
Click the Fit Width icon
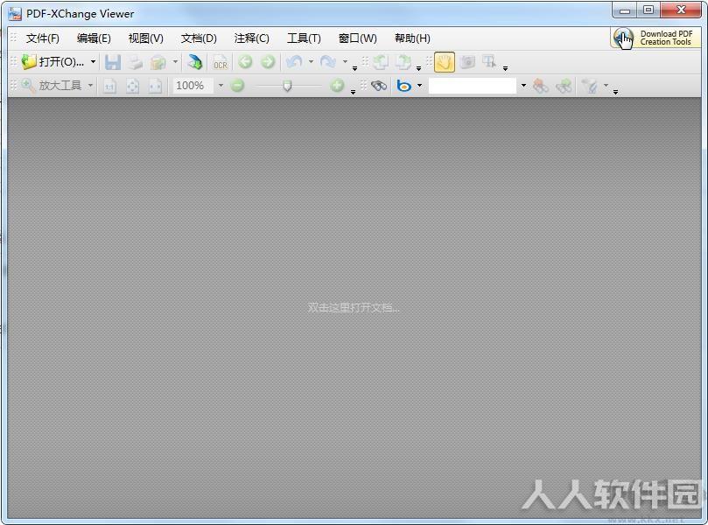[x=155, y=86]
